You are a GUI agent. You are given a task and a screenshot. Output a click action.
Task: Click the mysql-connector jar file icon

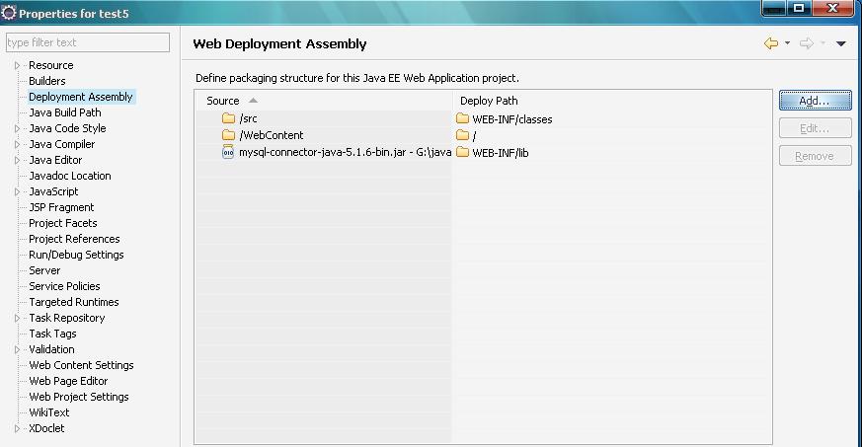(x=228, y=152)
